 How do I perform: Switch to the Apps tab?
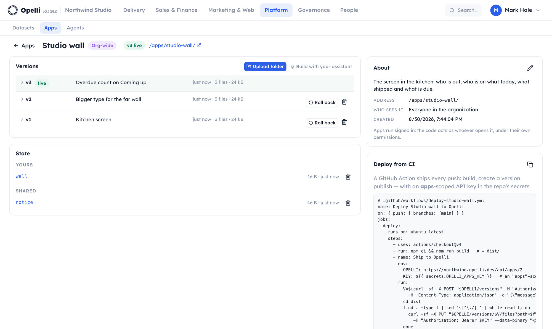(x=51, y=28)
